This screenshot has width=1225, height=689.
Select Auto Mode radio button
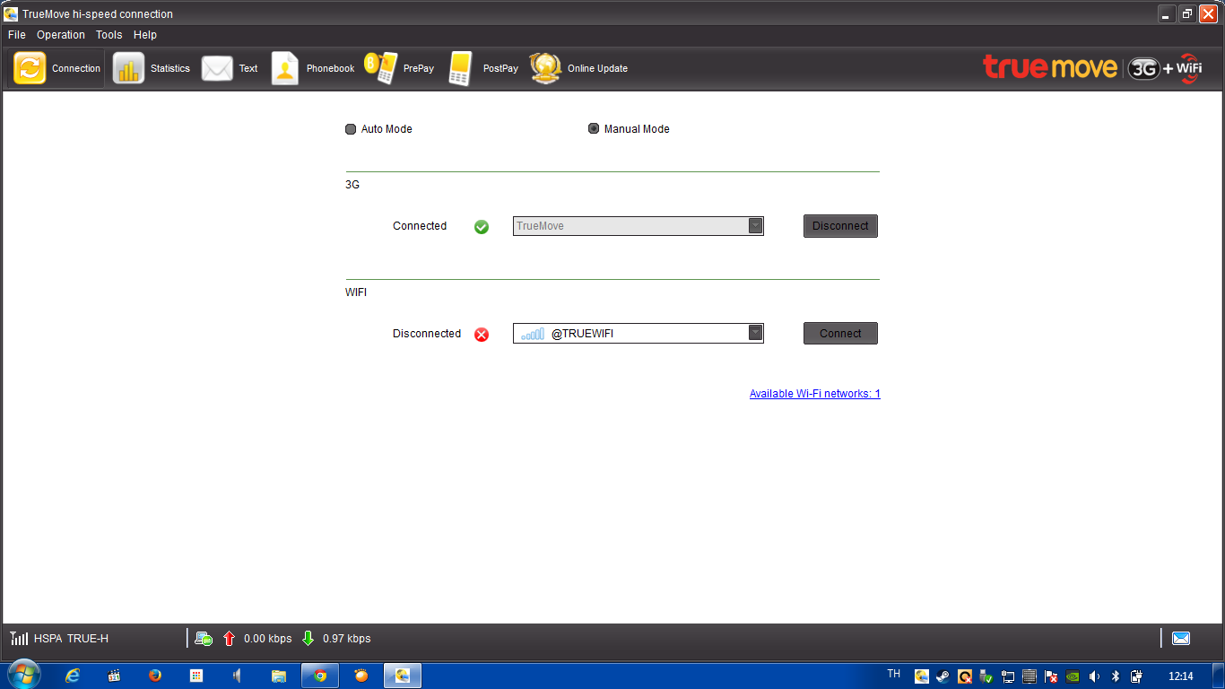(351, 129)
